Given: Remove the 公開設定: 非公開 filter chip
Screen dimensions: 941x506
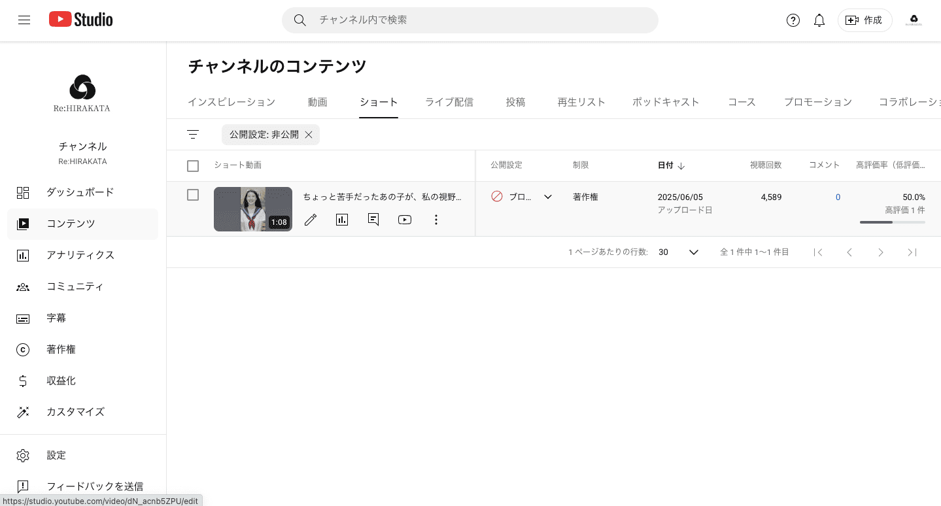Looking at the screenshot, I should [x=309, y=134].
